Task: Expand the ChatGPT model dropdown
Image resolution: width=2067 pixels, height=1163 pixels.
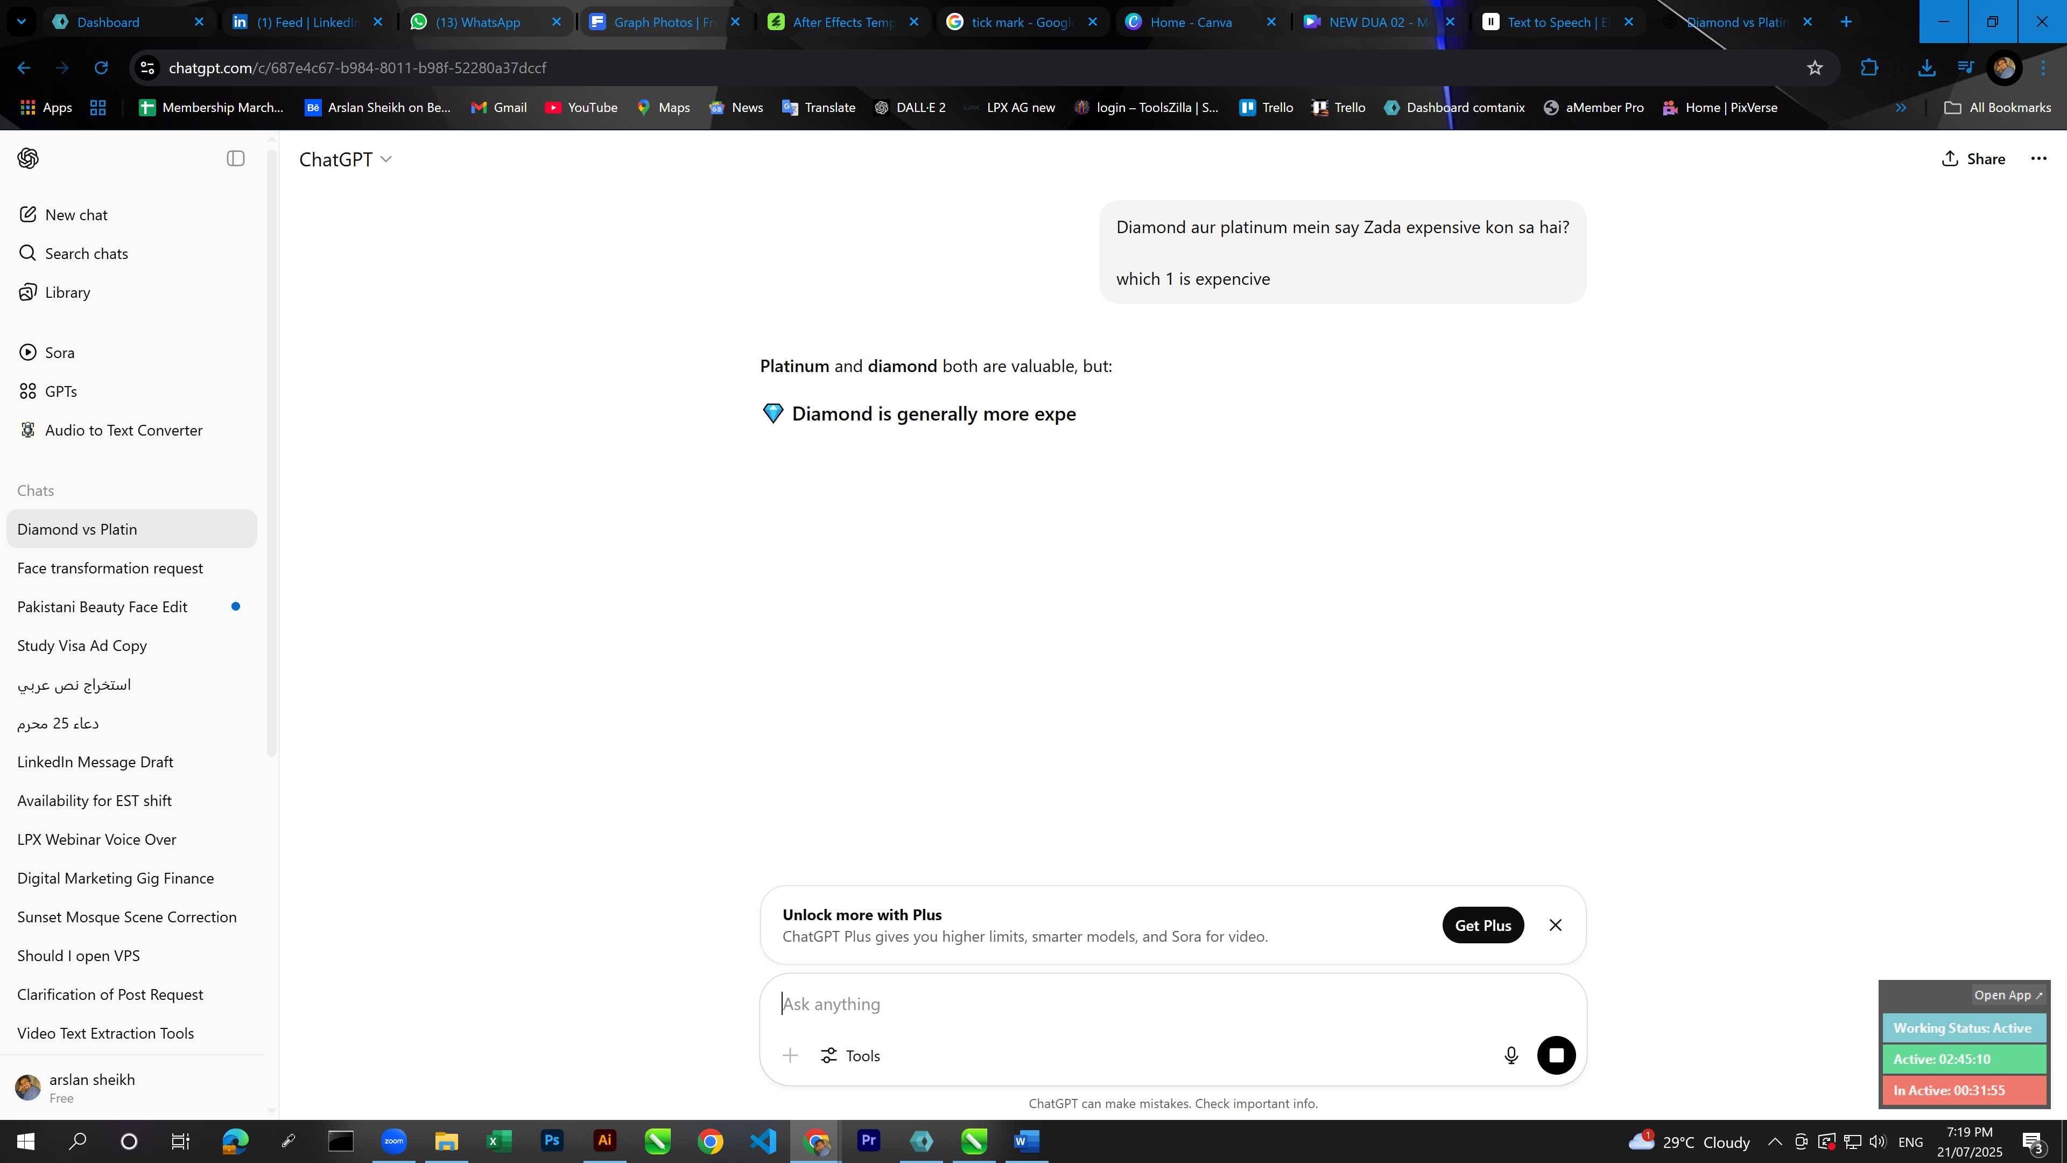Action: tap(346, 160)
